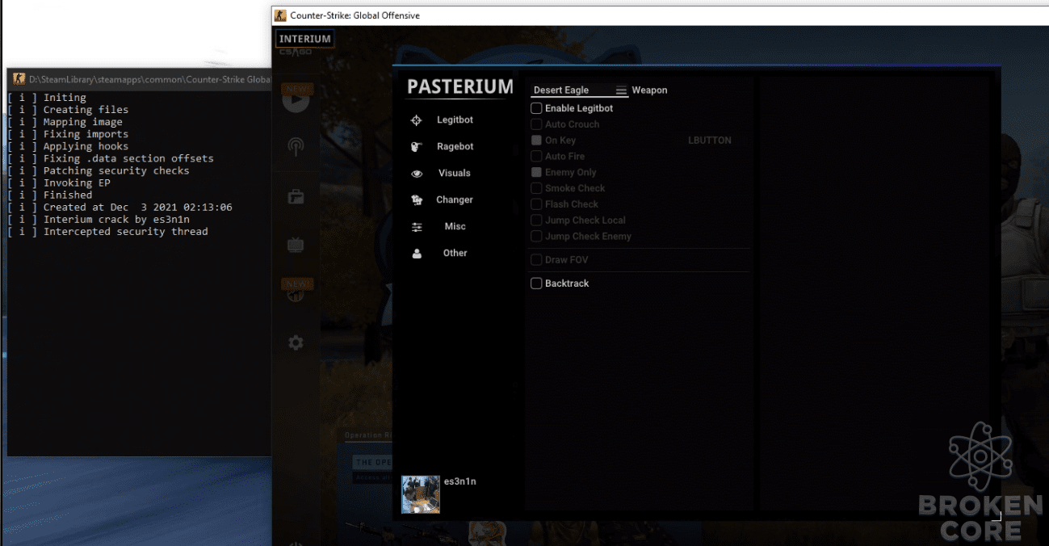Click the PASTERIUM menu title
1049x546 pixels.
460,86
